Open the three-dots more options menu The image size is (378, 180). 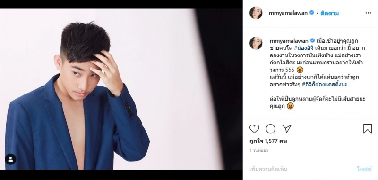(x=368, y=13)
